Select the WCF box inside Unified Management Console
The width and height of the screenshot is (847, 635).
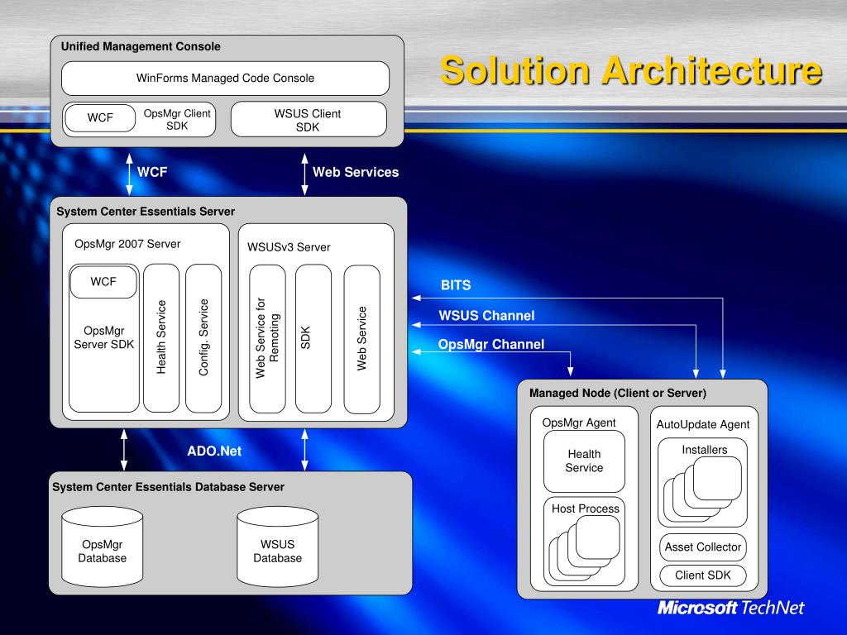click(x=100, y=117)
